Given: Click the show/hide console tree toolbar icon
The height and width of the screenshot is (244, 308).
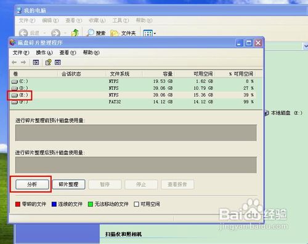Looking at the screenshot, I should (x=36, y=62).
